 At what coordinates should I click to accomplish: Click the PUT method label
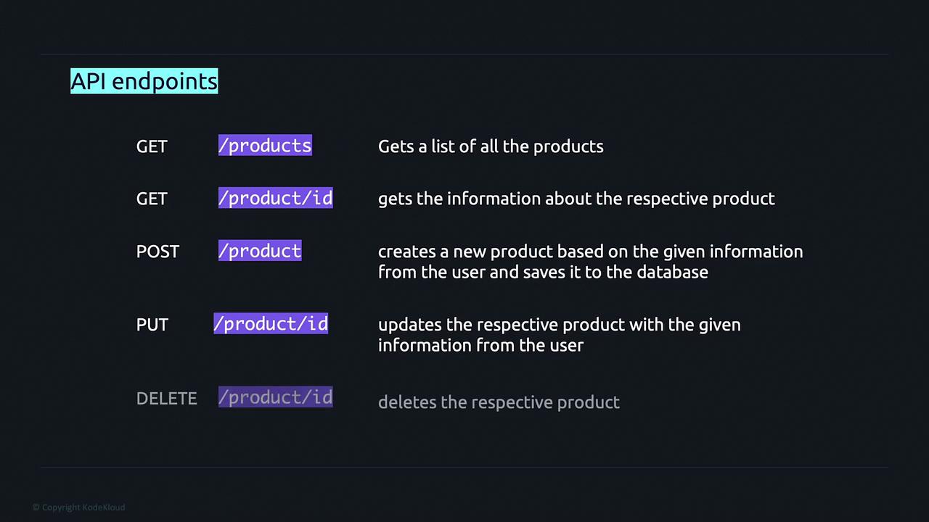tap(152, 325)
